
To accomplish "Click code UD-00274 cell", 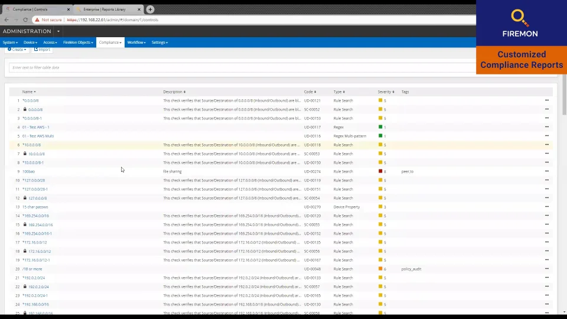I will (312, 171).
